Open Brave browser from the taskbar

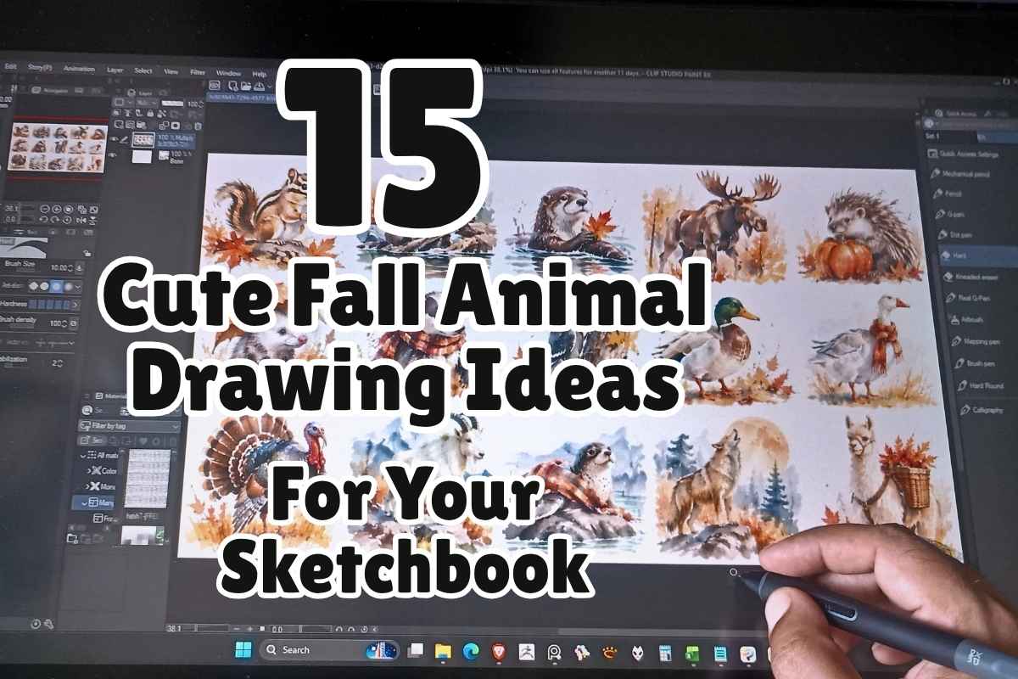click(x=498, y=652)
